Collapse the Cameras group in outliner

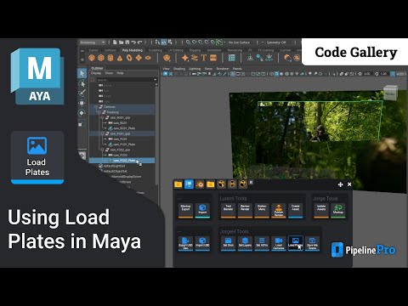point(96,107)
